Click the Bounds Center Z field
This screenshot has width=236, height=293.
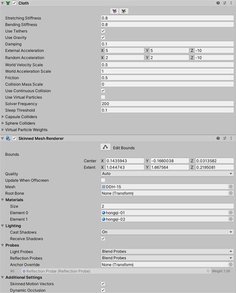215,161
